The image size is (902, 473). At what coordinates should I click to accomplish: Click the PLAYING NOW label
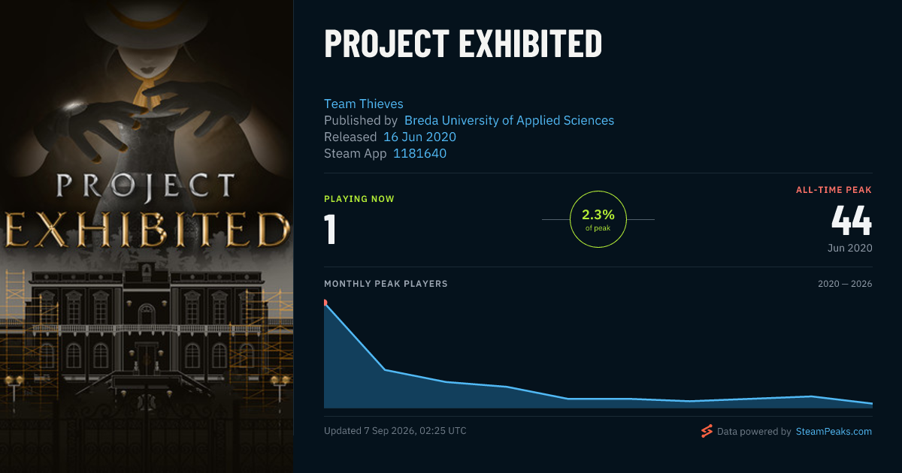coord(359,199)
